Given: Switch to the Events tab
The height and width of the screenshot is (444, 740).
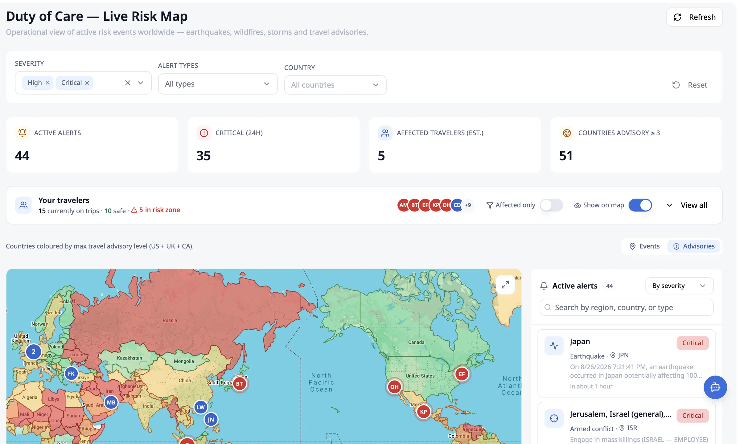Looking at the screenshot, I should [x=644, y=246].
